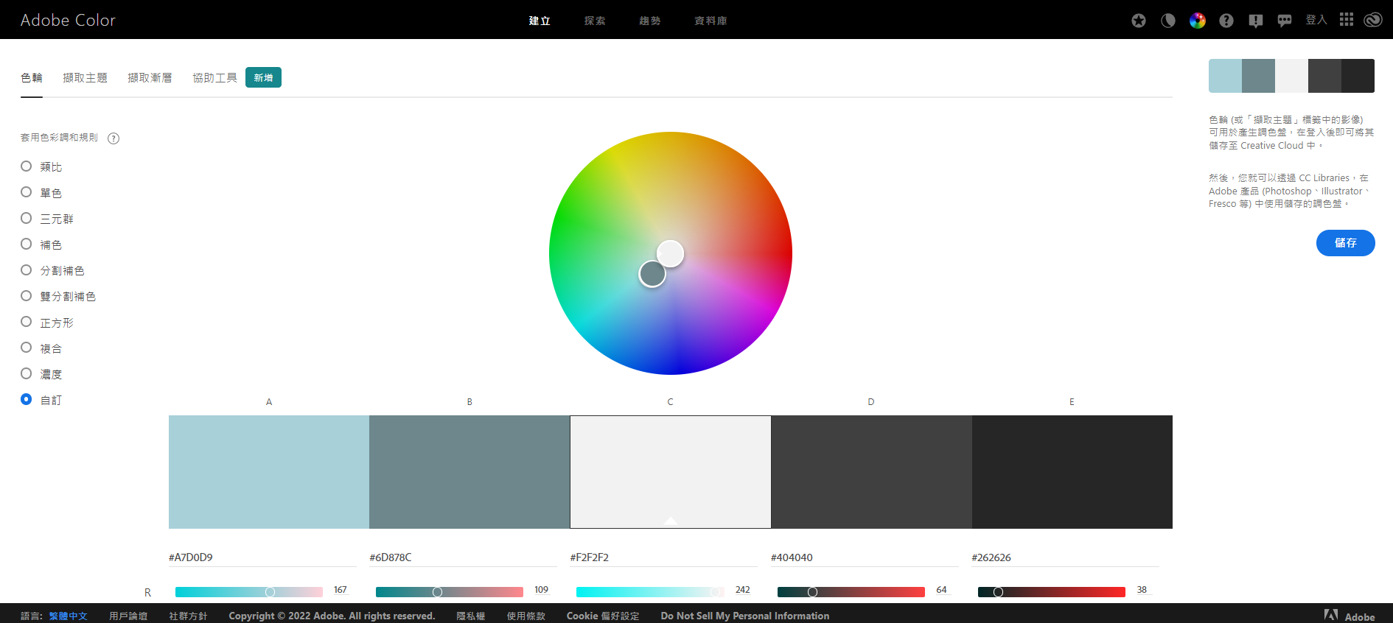Click the star favorites icon in header
This screenshot has width=1393, height=623.
[1139, 21]
